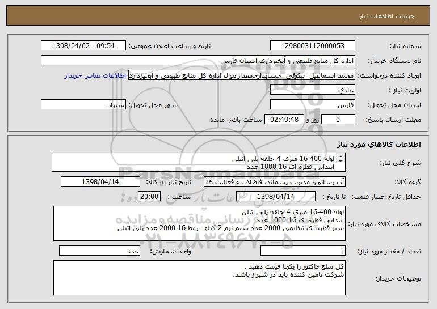This screenshot has width=437, height=309.
Task: Click the request creator name field
Action: click(x=242, y=75)
